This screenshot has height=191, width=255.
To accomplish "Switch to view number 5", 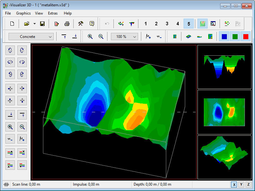I will point(189,24).
